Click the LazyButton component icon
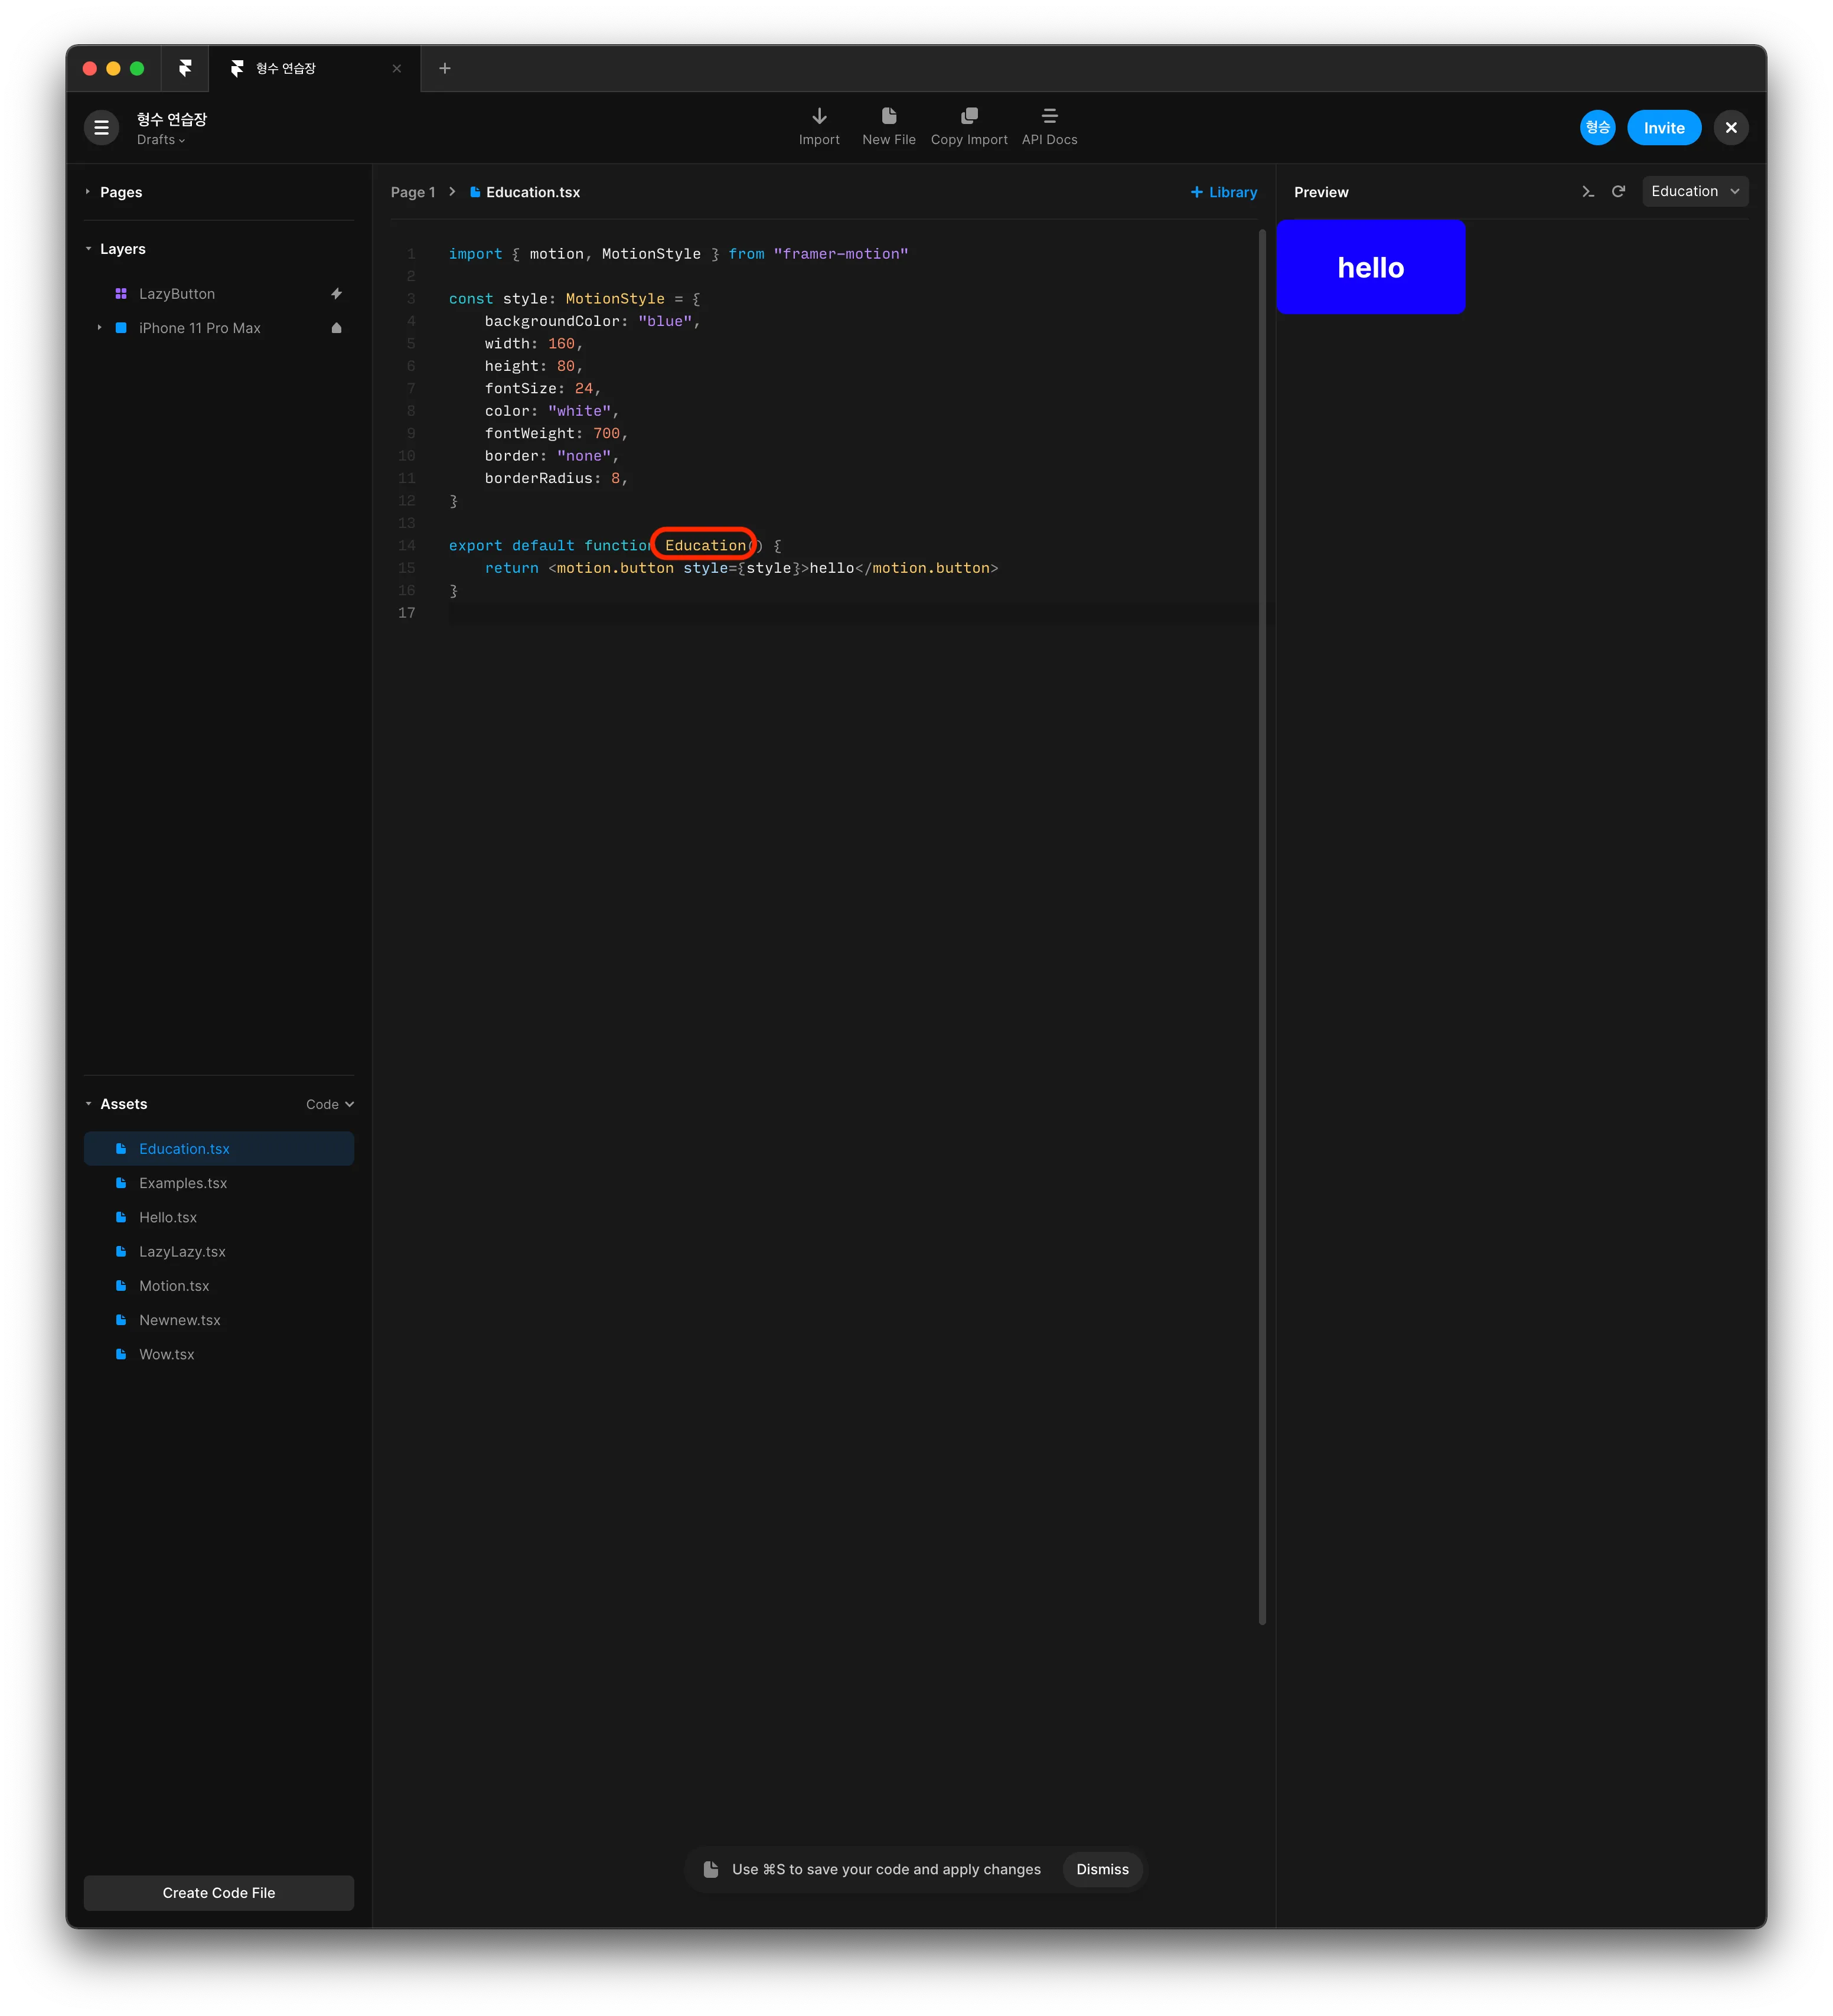This screenshot has width=1833, height=2016. tap(121, 293)
